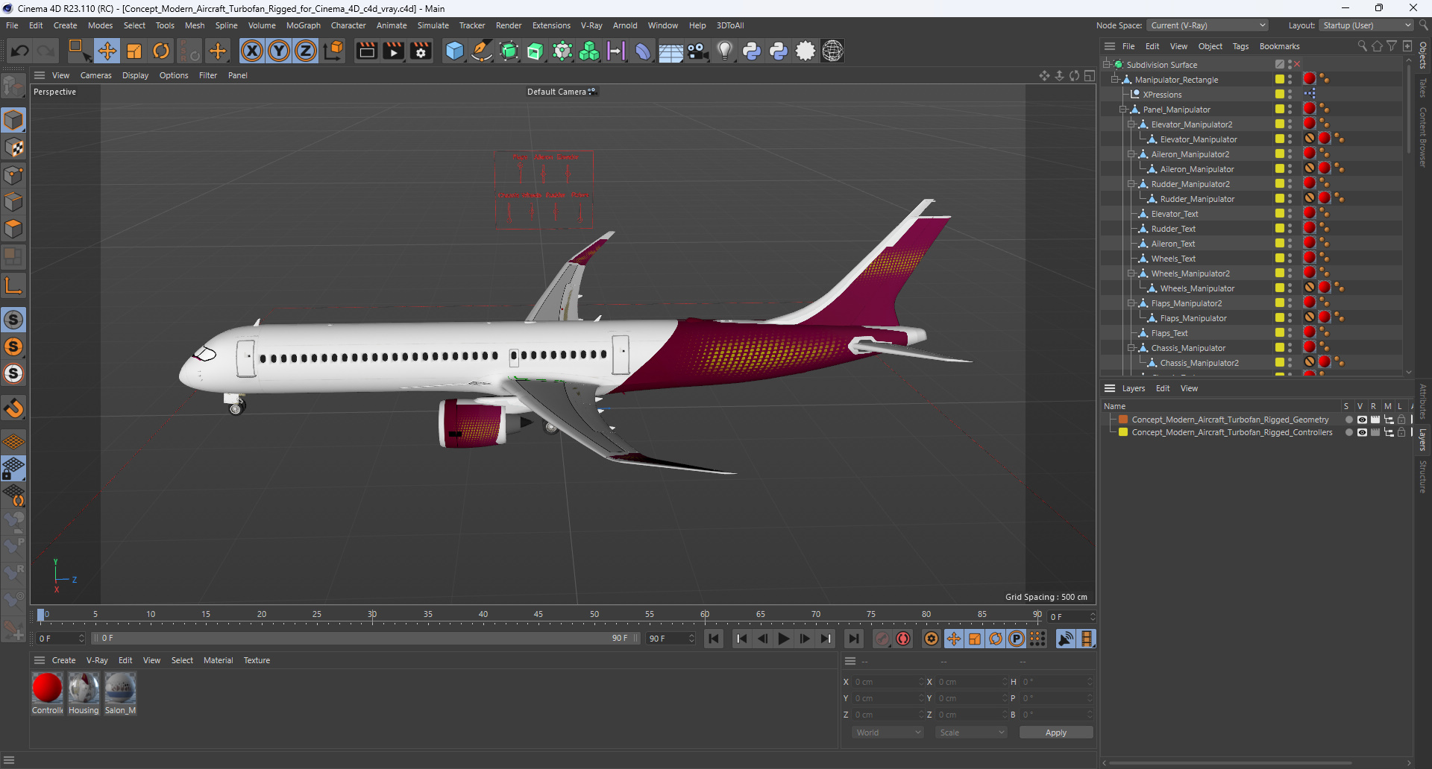This screenshot has height=769, width=1432.
Task: Toggle lock for Controllers layer
Action: point(1401,432)
